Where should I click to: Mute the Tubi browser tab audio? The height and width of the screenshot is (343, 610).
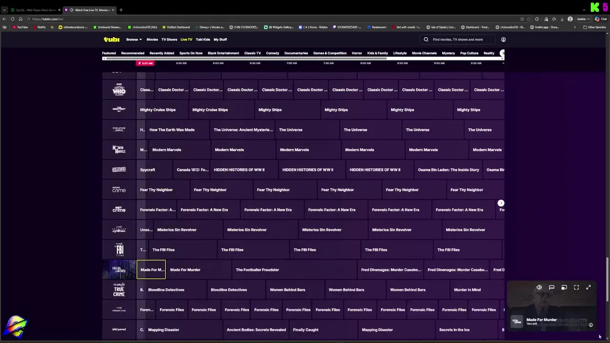(x=71, y=10)
